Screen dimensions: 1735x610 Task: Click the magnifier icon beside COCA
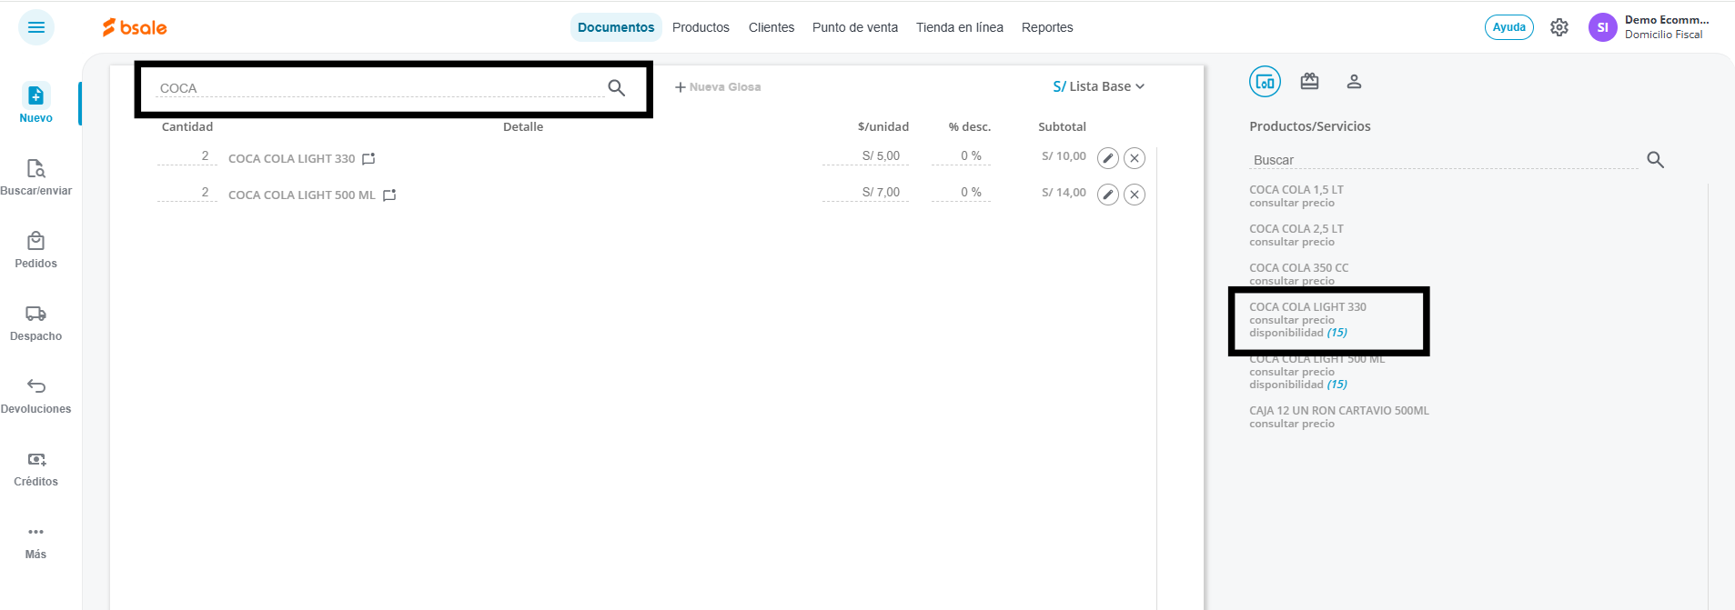point(616,87)
